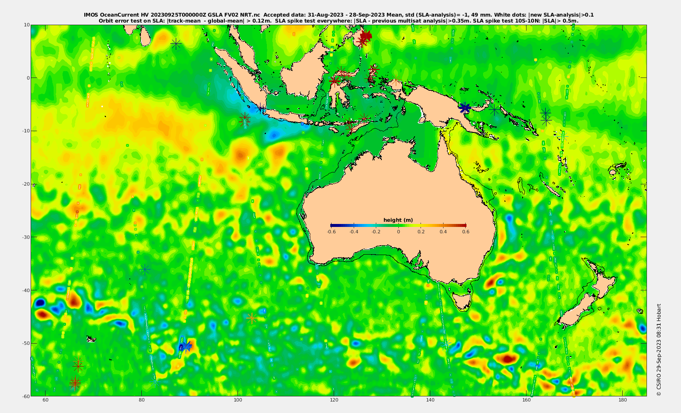Click the longitude 120 tick label
This screenshot has height=413, width=681.
pos(334,400)
